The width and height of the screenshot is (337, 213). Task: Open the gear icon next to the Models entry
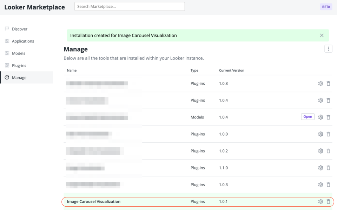[x=321, y=116]
